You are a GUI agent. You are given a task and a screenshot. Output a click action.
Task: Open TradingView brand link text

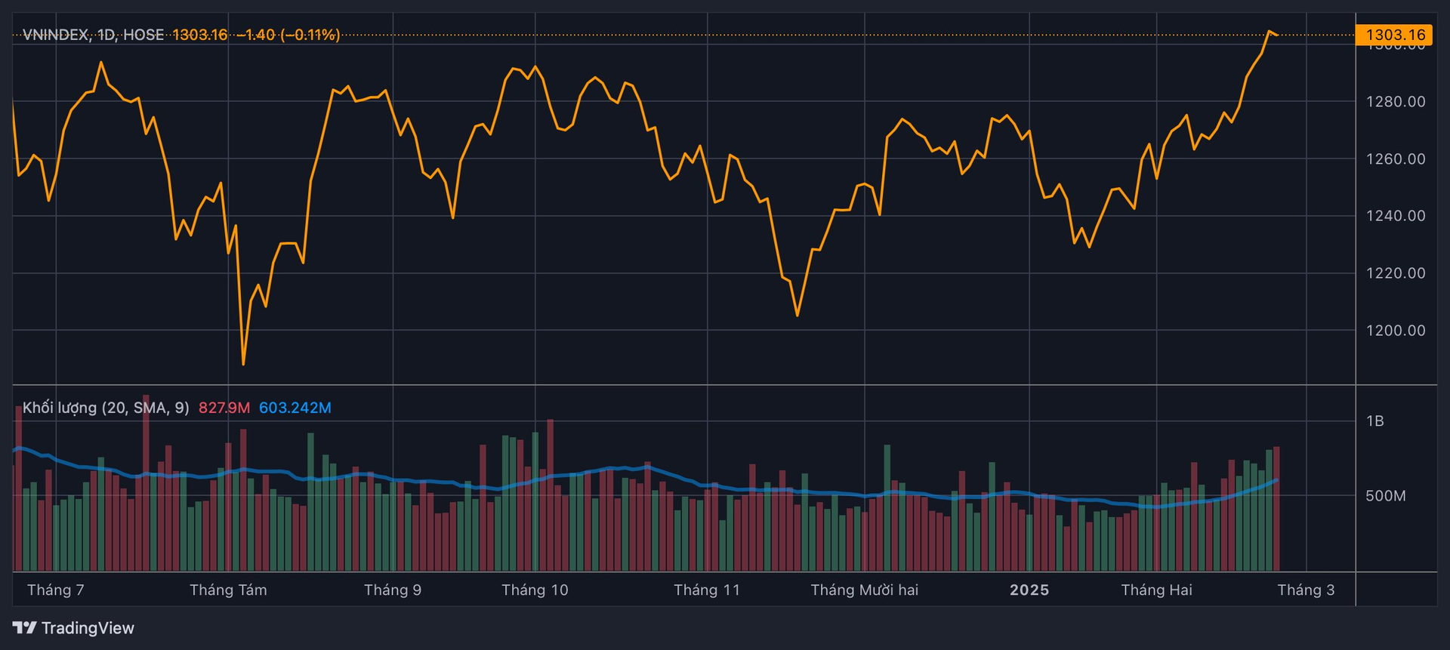[x=88, y=628]
